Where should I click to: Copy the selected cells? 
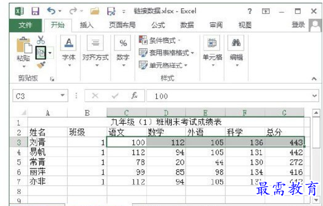[41, 53]
